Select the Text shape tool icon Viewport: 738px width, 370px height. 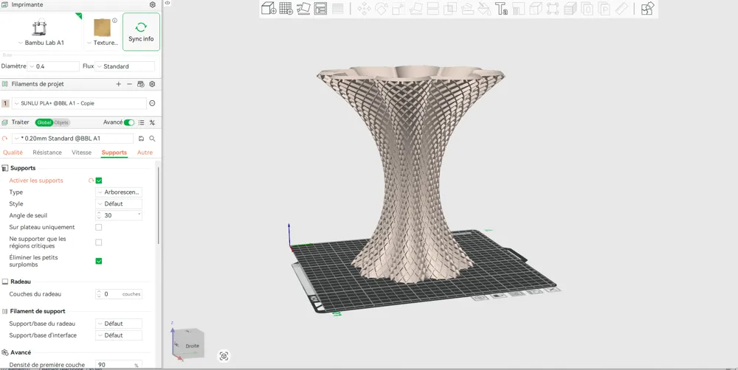click(x=501, y=8)
